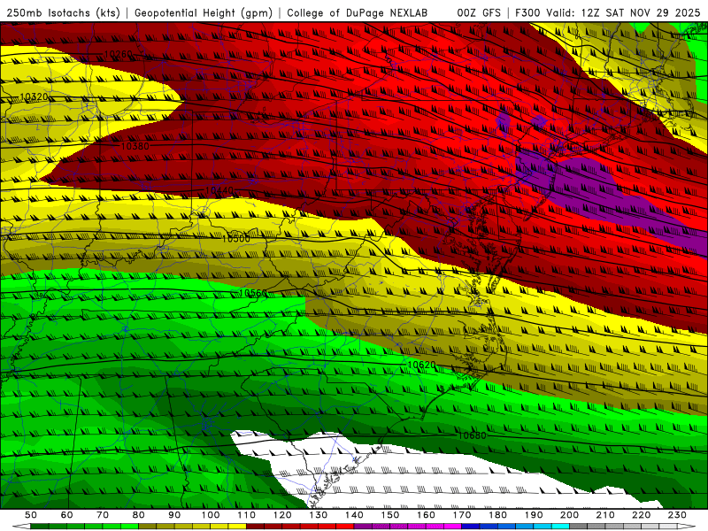Click the 90 value on the legend scale
The image size is (708, 531).
pyautogui.click(x=174, y=515)
